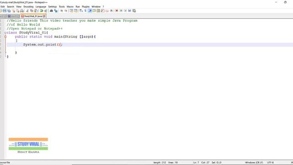Click the comment line '//of Hello World'
Screen dimensions: 293x165
tap(23, 24)
